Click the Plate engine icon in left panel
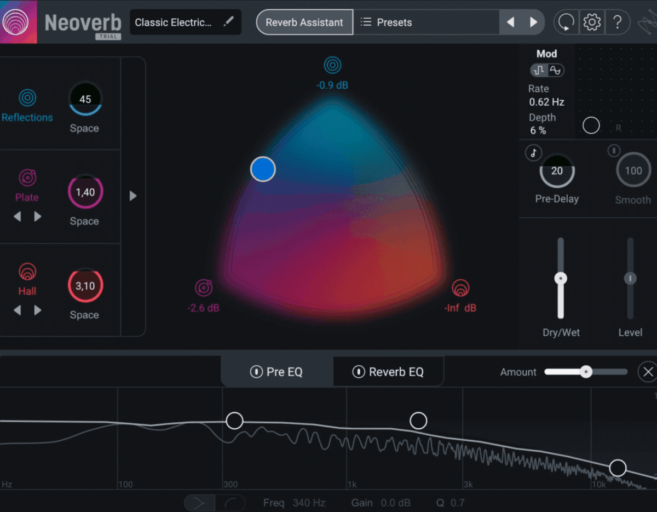 tap(27, 178)
